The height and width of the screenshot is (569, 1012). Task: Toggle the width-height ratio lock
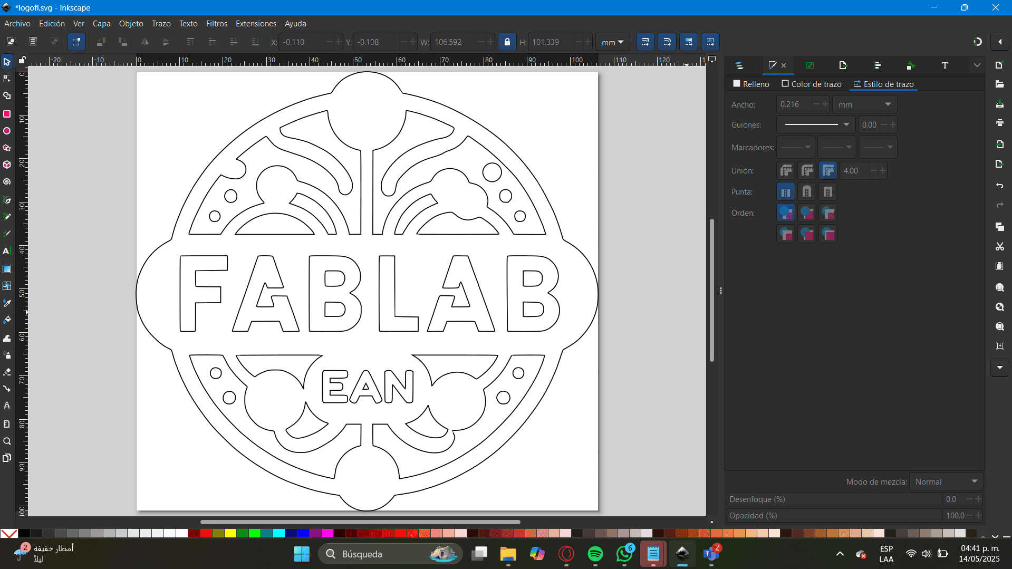coord(507,42)
